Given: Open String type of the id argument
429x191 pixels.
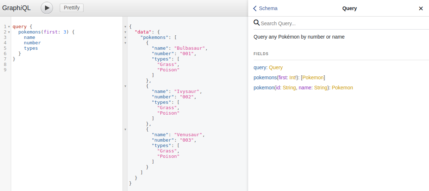Looking at the screenshot, I should click(289, 88).
